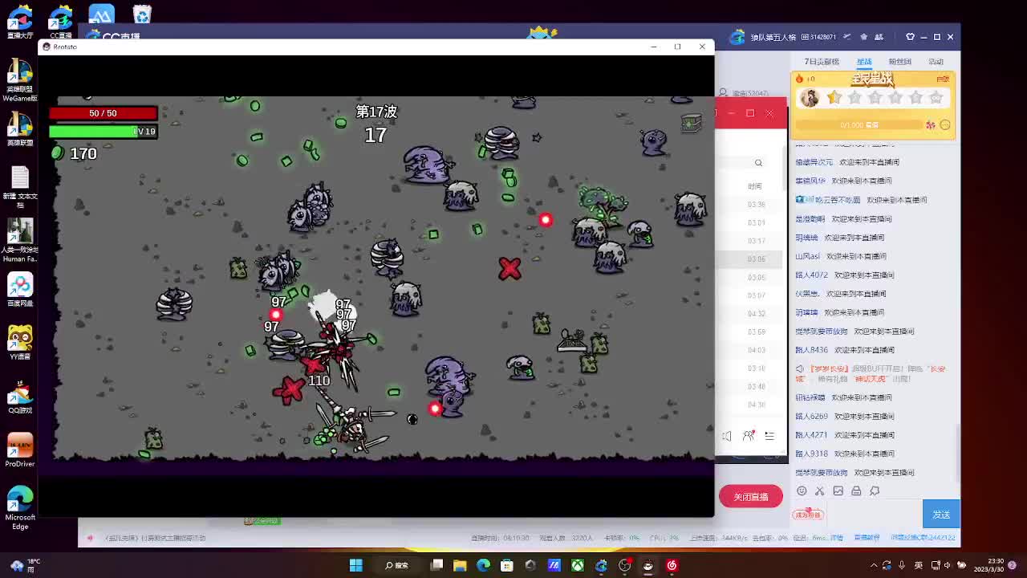Open the QQ游戏 desktop shortcut

click(x=20, y=398)
